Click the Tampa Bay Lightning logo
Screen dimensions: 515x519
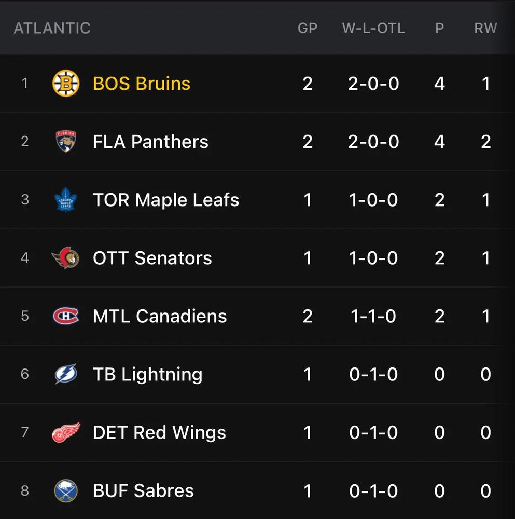[x=66, y=374]
